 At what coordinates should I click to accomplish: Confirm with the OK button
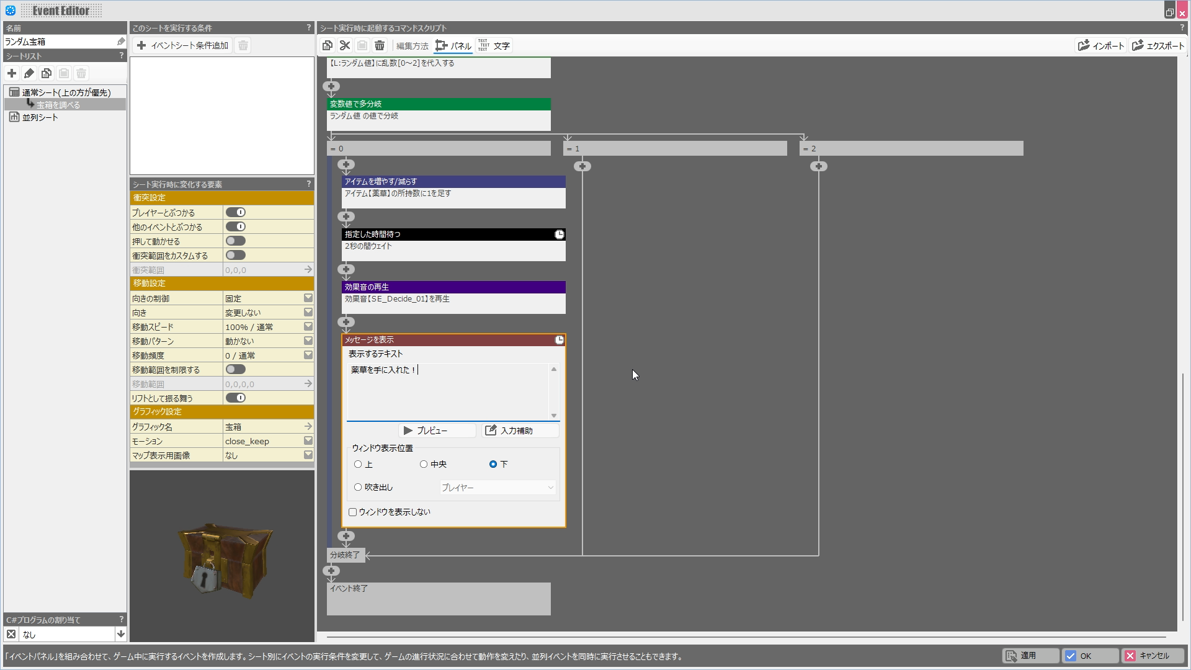point(1091,656)
